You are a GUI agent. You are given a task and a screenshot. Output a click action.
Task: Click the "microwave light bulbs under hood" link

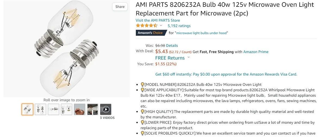202,33
